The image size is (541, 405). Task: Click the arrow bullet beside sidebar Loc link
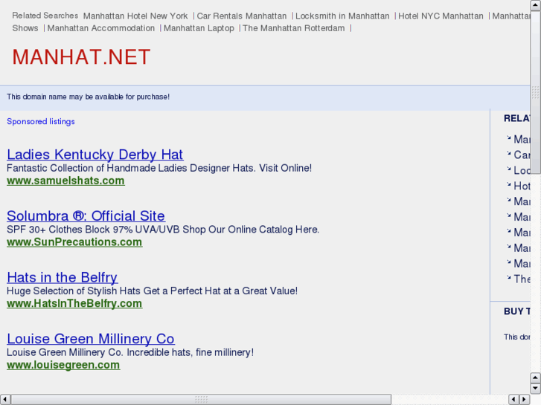508,168
